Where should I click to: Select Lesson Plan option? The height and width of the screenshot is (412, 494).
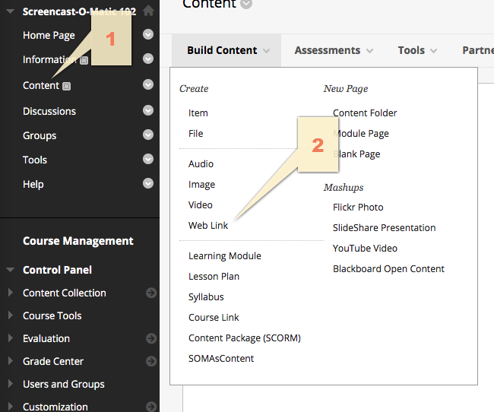214,277
